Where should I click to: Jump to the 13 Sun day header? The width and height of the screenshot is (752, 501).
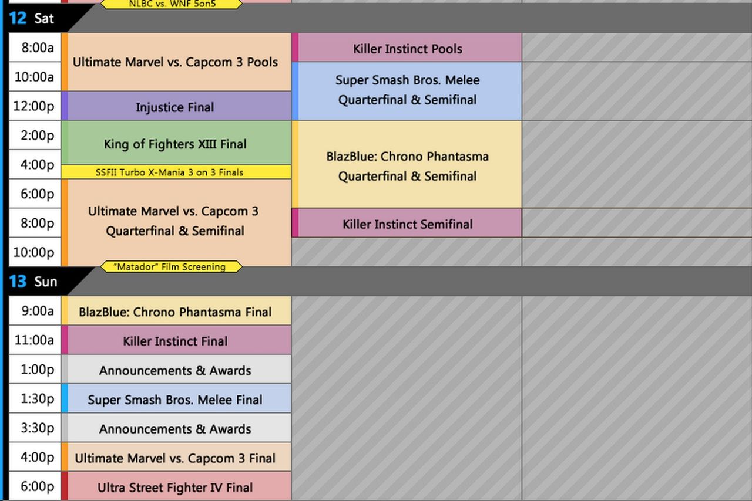coord(33,282)
